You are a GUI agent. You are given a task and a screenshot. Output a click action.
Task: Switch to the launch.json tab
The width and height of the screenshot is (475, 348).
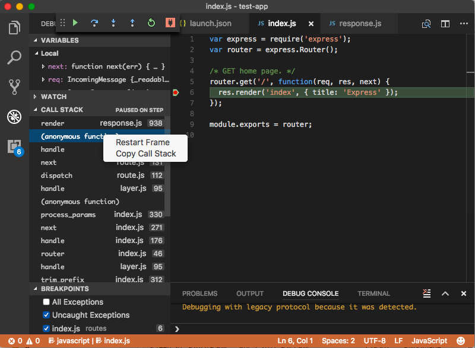210,23
